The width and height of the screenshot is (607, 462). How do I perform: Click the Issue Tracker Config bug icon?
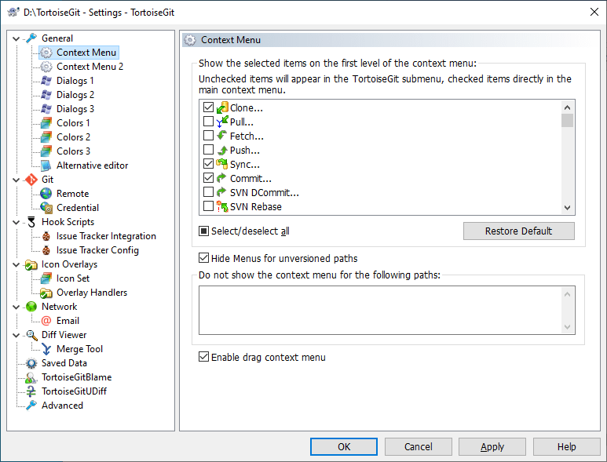[46, 250]
